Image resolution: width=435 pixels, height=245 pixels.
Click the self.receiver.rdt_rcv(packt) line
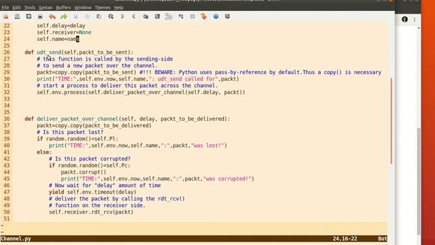91,212
